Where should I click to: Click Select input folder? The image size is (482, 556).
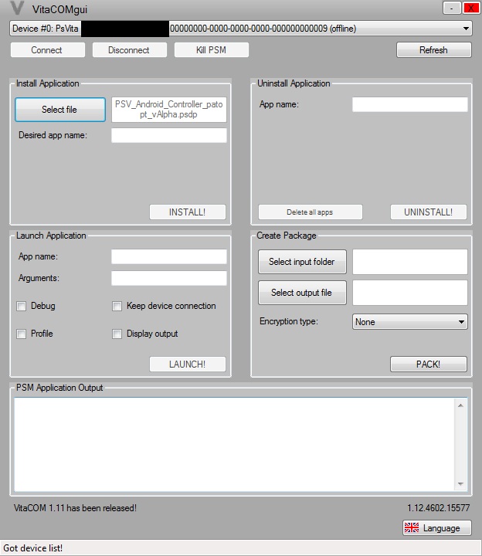tap(302, 262)
